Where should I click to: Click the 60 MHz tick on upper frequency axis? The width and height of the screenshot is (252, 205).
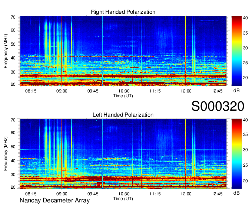[x=13, y=30]
